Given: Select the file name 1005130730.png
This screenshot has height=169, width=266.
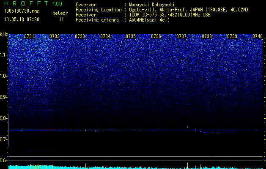Looking at the screenshot, I should pyautogui.click(x=22, y=11).
